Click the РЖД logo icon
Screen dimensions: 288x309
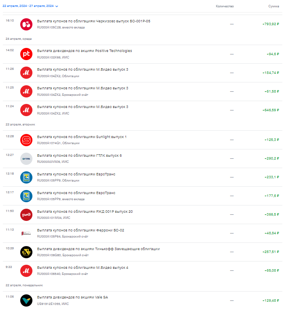point(26,215)
